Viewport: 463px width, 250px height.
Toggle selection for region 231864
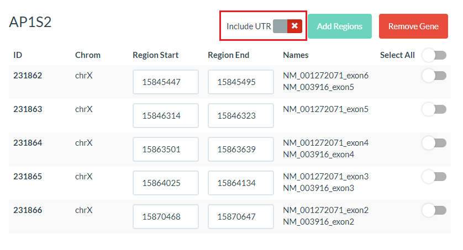click(434, 143)
